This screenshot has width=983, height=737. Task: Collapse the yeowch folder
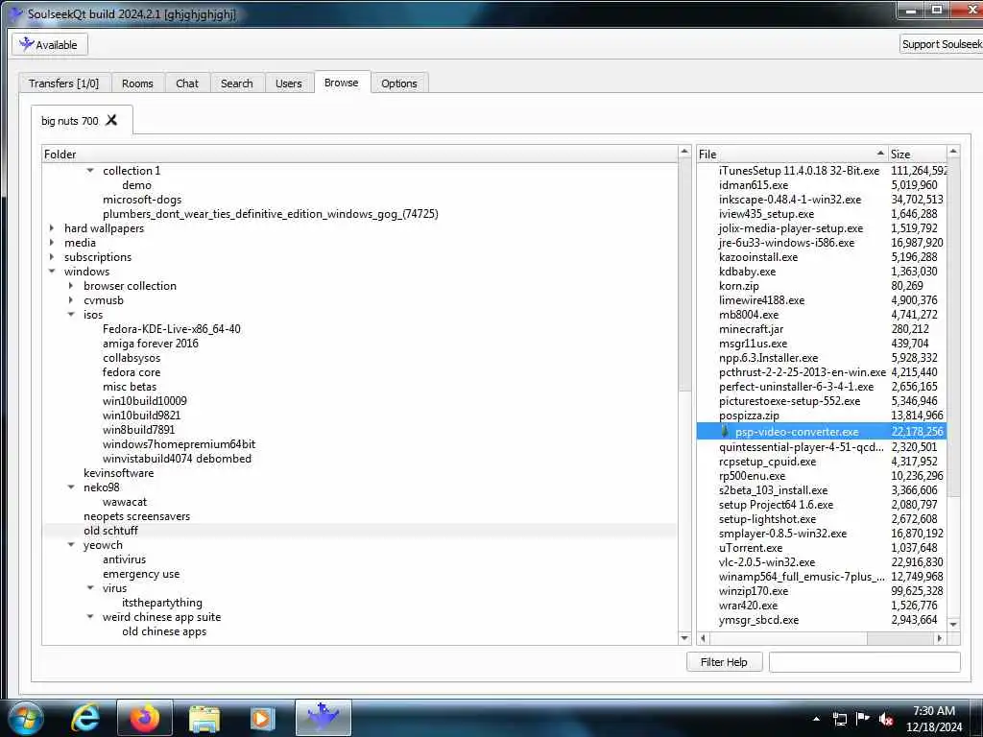pyautogui.click(x=71, y=545)
